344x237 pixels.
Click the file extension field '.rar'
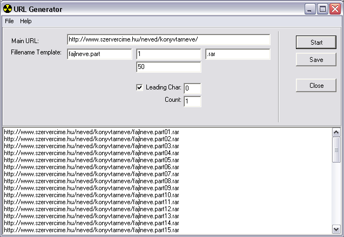(x=238, y=54)
